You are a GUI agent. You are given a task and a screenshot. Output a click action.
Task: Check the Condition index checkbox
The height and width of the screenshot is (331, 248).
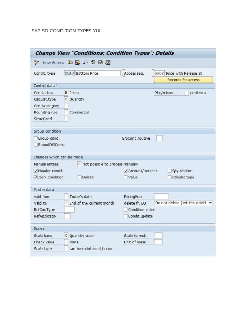pos(126,209)
